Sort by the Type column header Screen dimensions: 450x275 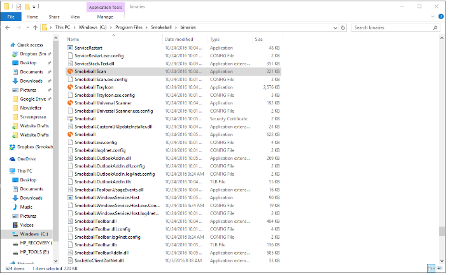[214, 39]
